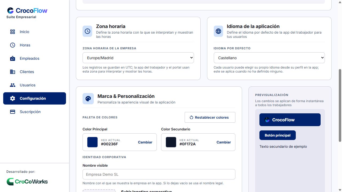The image size is (342, 192).
Task: Go to the Empleados section
Action: coord(34,58)
